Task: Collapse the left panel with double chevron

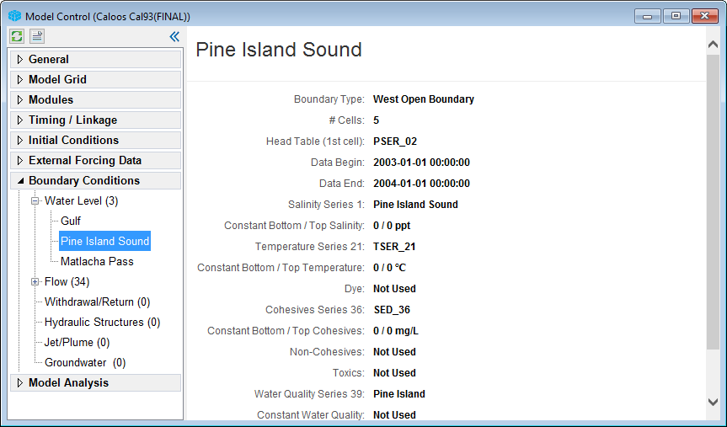Action: pos(174,36)
